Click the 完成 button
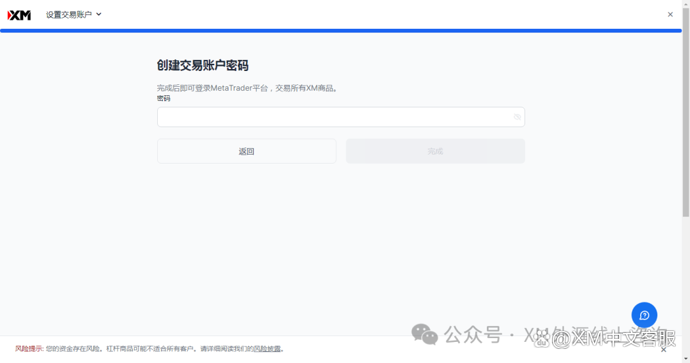 [435, 151]
